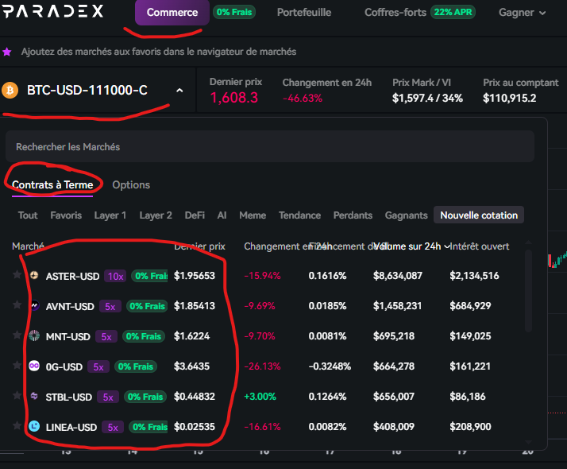
Task: Expand the Gagner dropdown menu
Action: tap(523, 13)
